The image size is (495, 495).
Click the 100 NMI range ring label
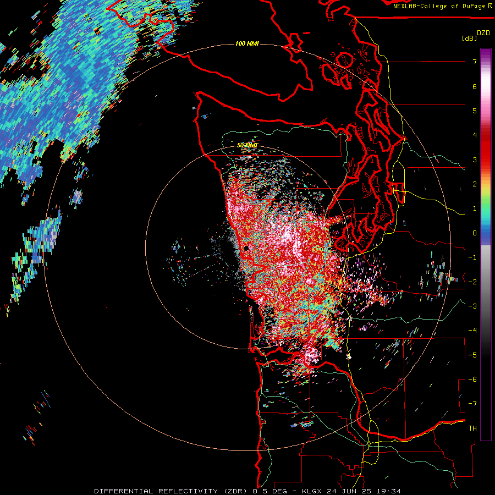coord(247,43)
